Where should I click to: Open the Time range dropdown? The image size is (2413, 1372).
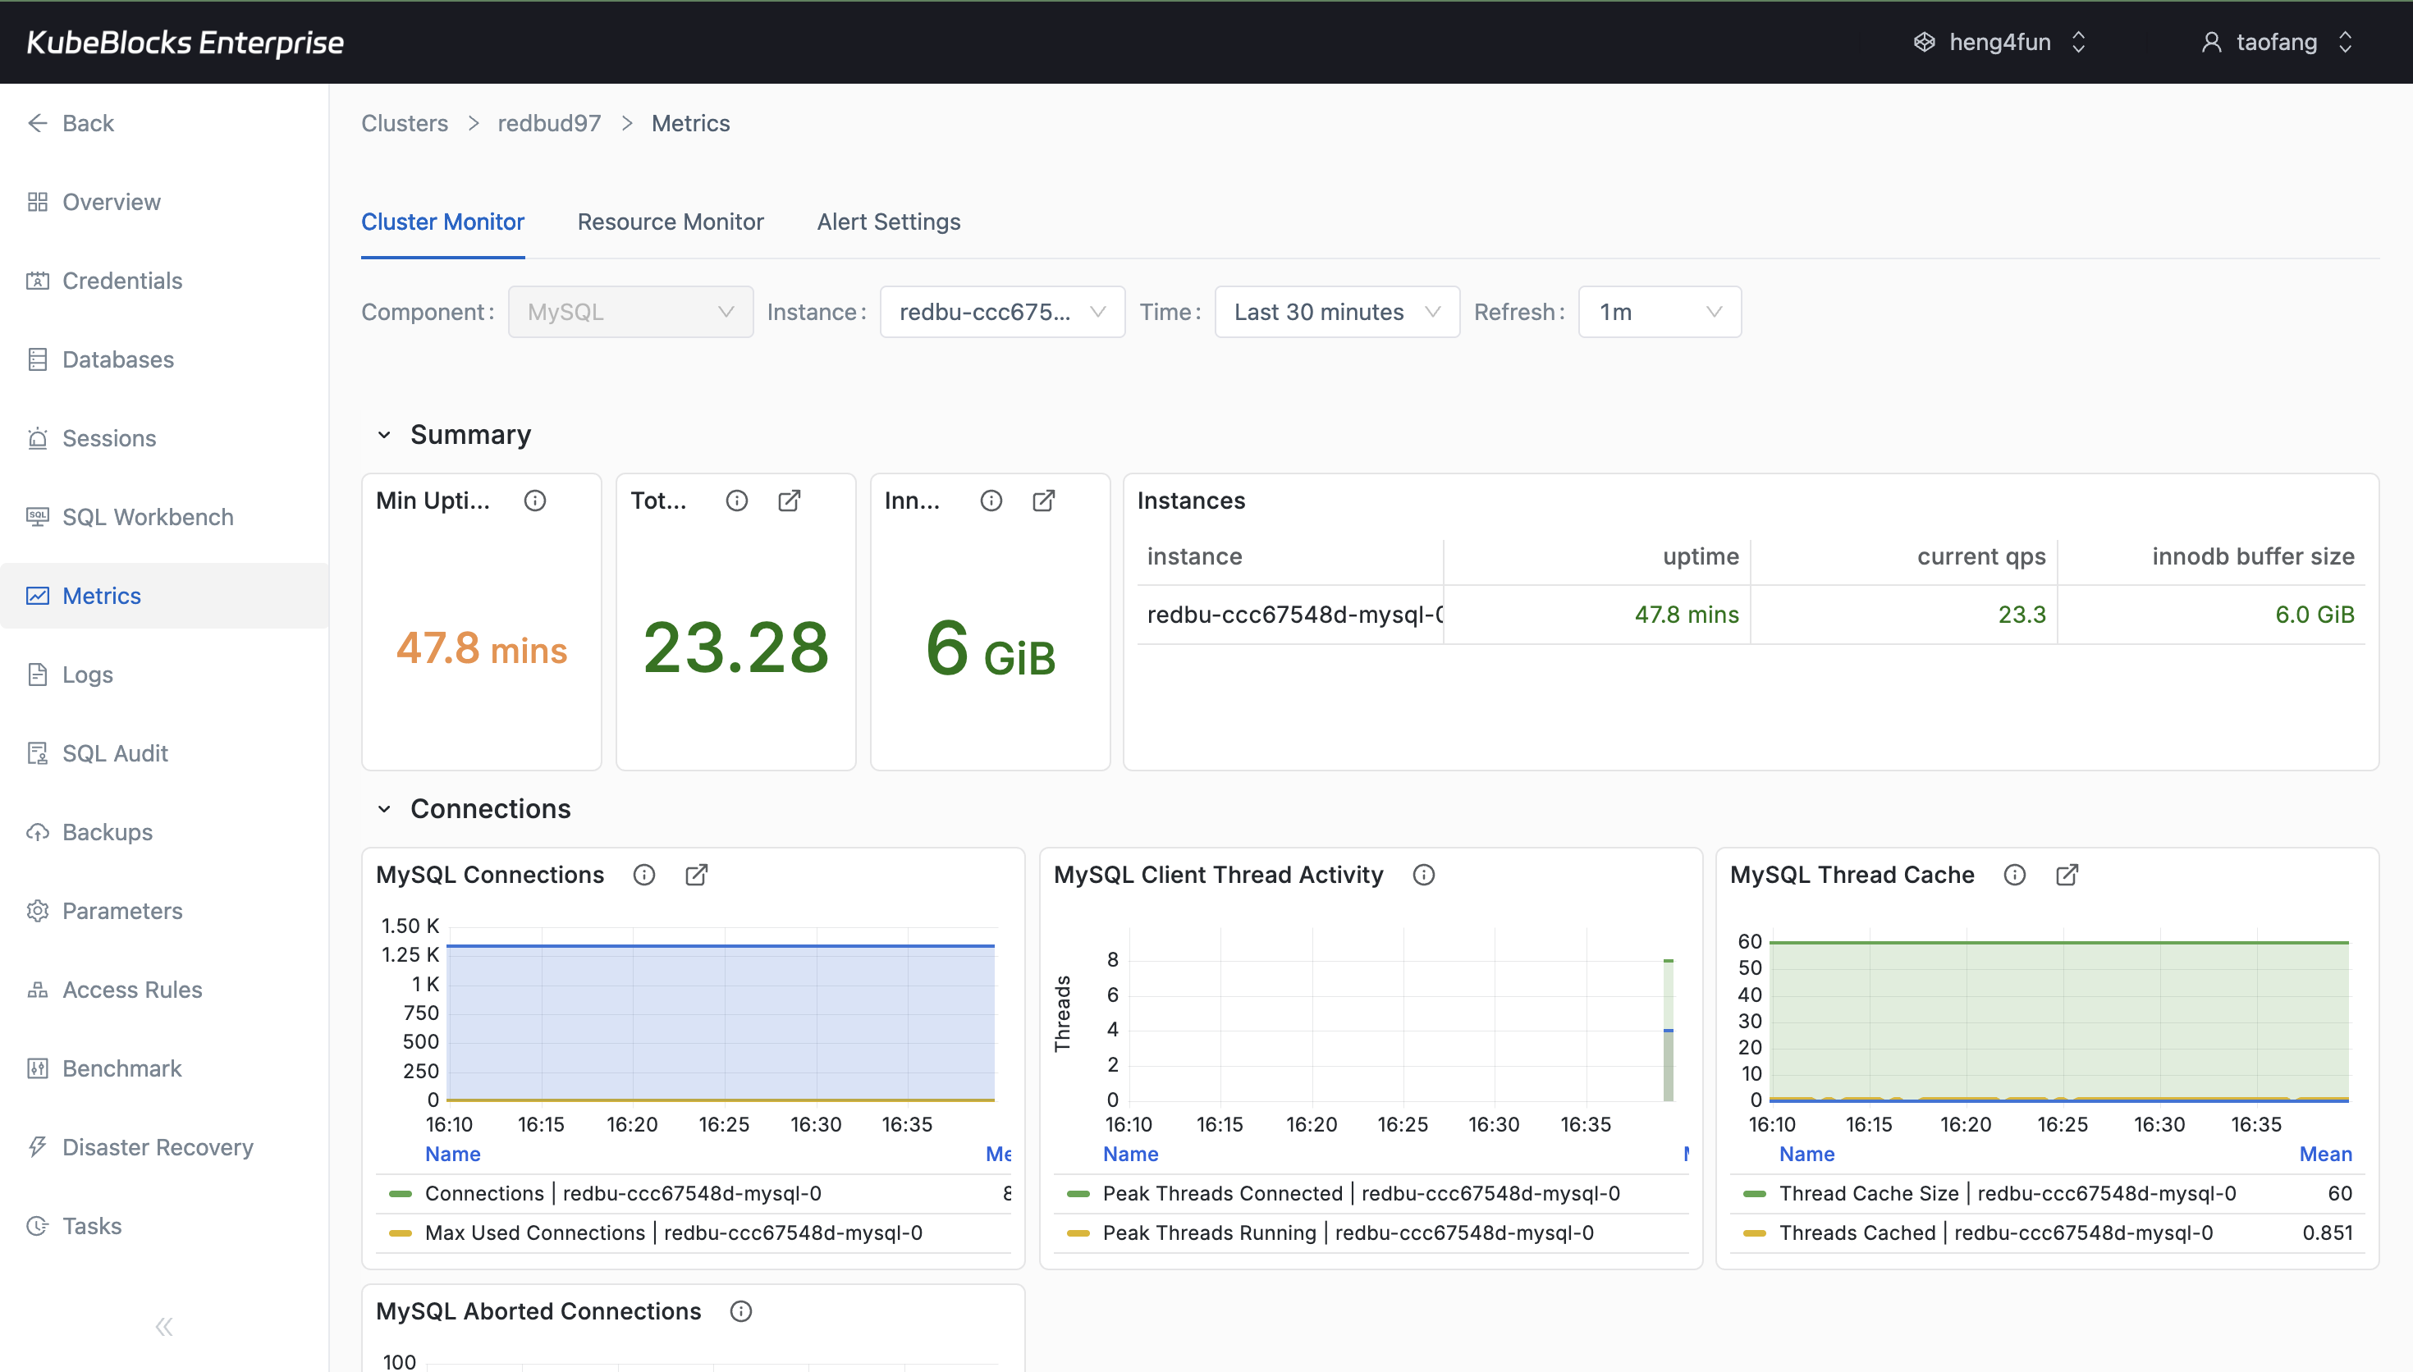[1336, 312]
